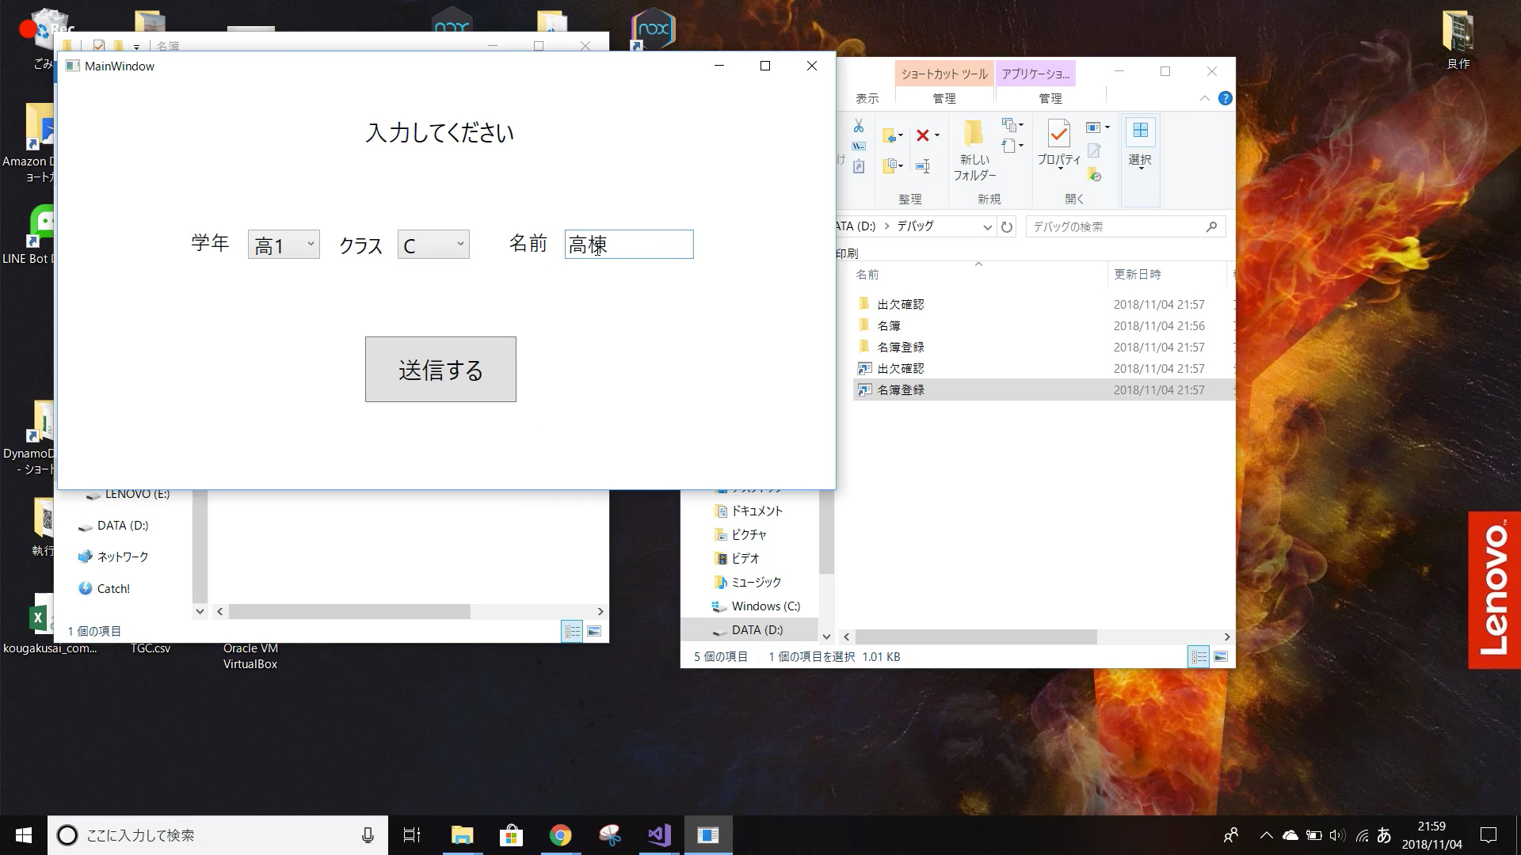Open the 学年 grade dropdown showing 高1

coord(284,245)
